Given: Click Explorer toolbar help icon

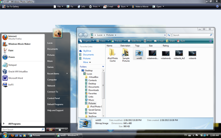Looking at the screenshot, I should pos(210,41).
